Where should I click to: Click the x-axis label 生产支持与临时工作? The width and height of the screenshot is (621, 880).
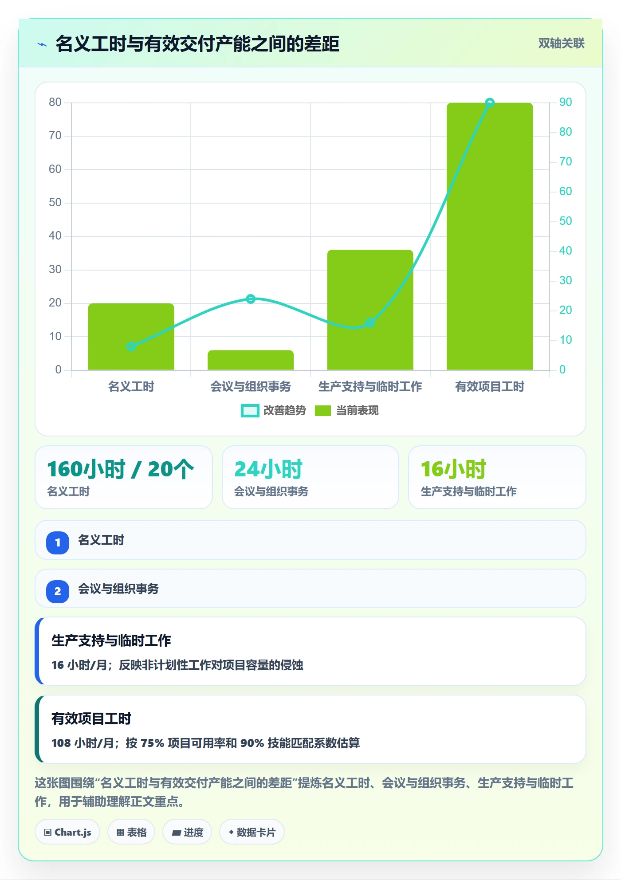tap(370, 386)
